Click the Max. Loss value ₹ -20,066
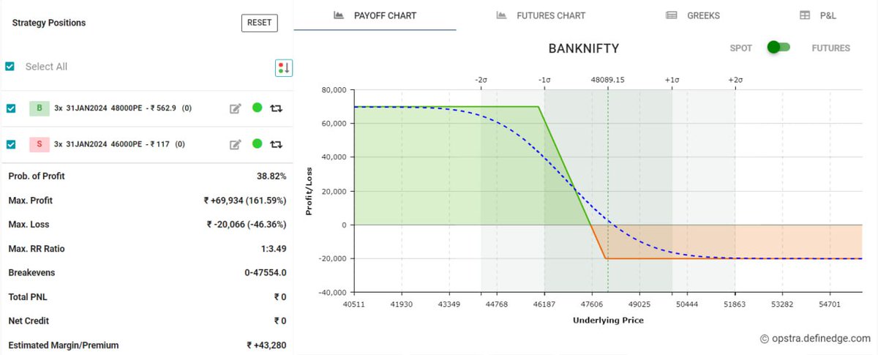 tap(247, 225)
